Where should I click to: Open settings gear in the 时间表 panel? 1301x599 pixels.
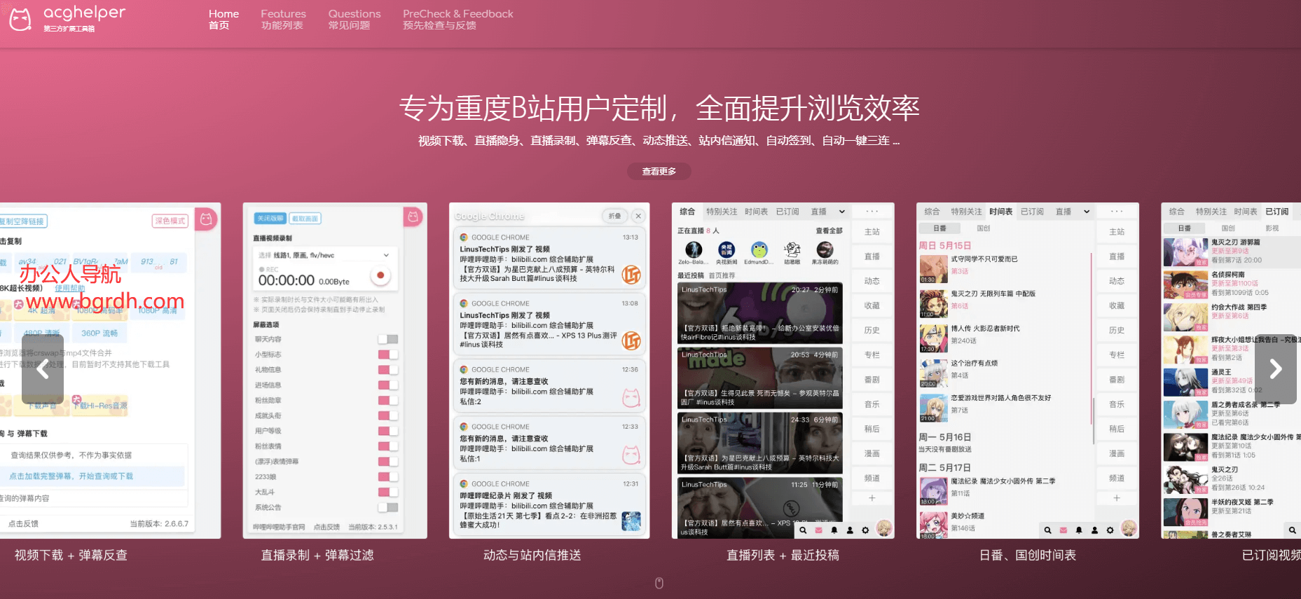(1110, 530)
